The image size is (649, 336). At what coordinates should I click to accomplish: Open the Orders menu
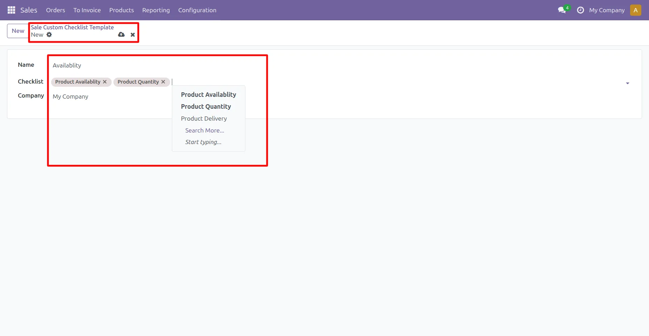pos(55,10)
